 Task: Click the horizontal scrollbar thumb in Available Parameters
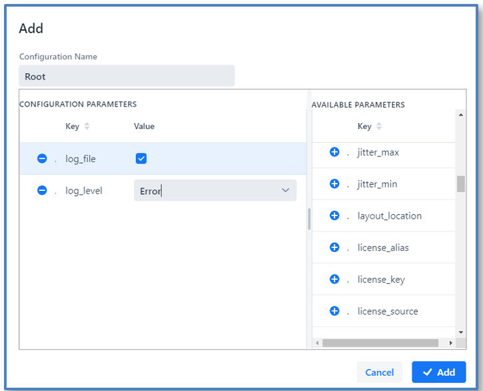click(x=380, y=342)
